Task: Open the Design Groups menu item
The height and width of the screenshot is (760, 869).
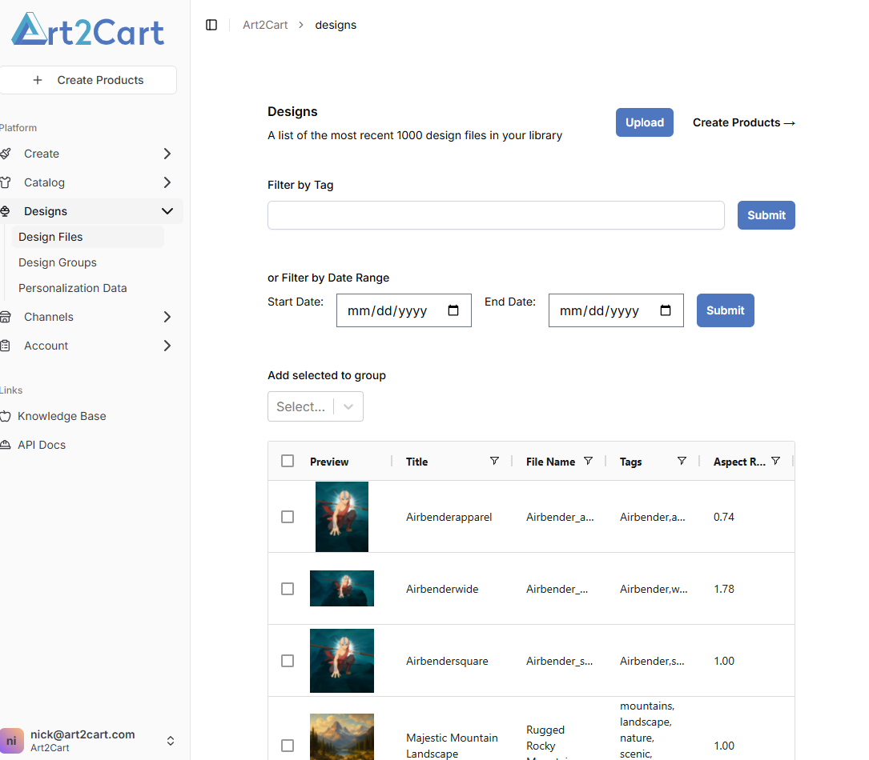Action: click(x=58, y=262)
